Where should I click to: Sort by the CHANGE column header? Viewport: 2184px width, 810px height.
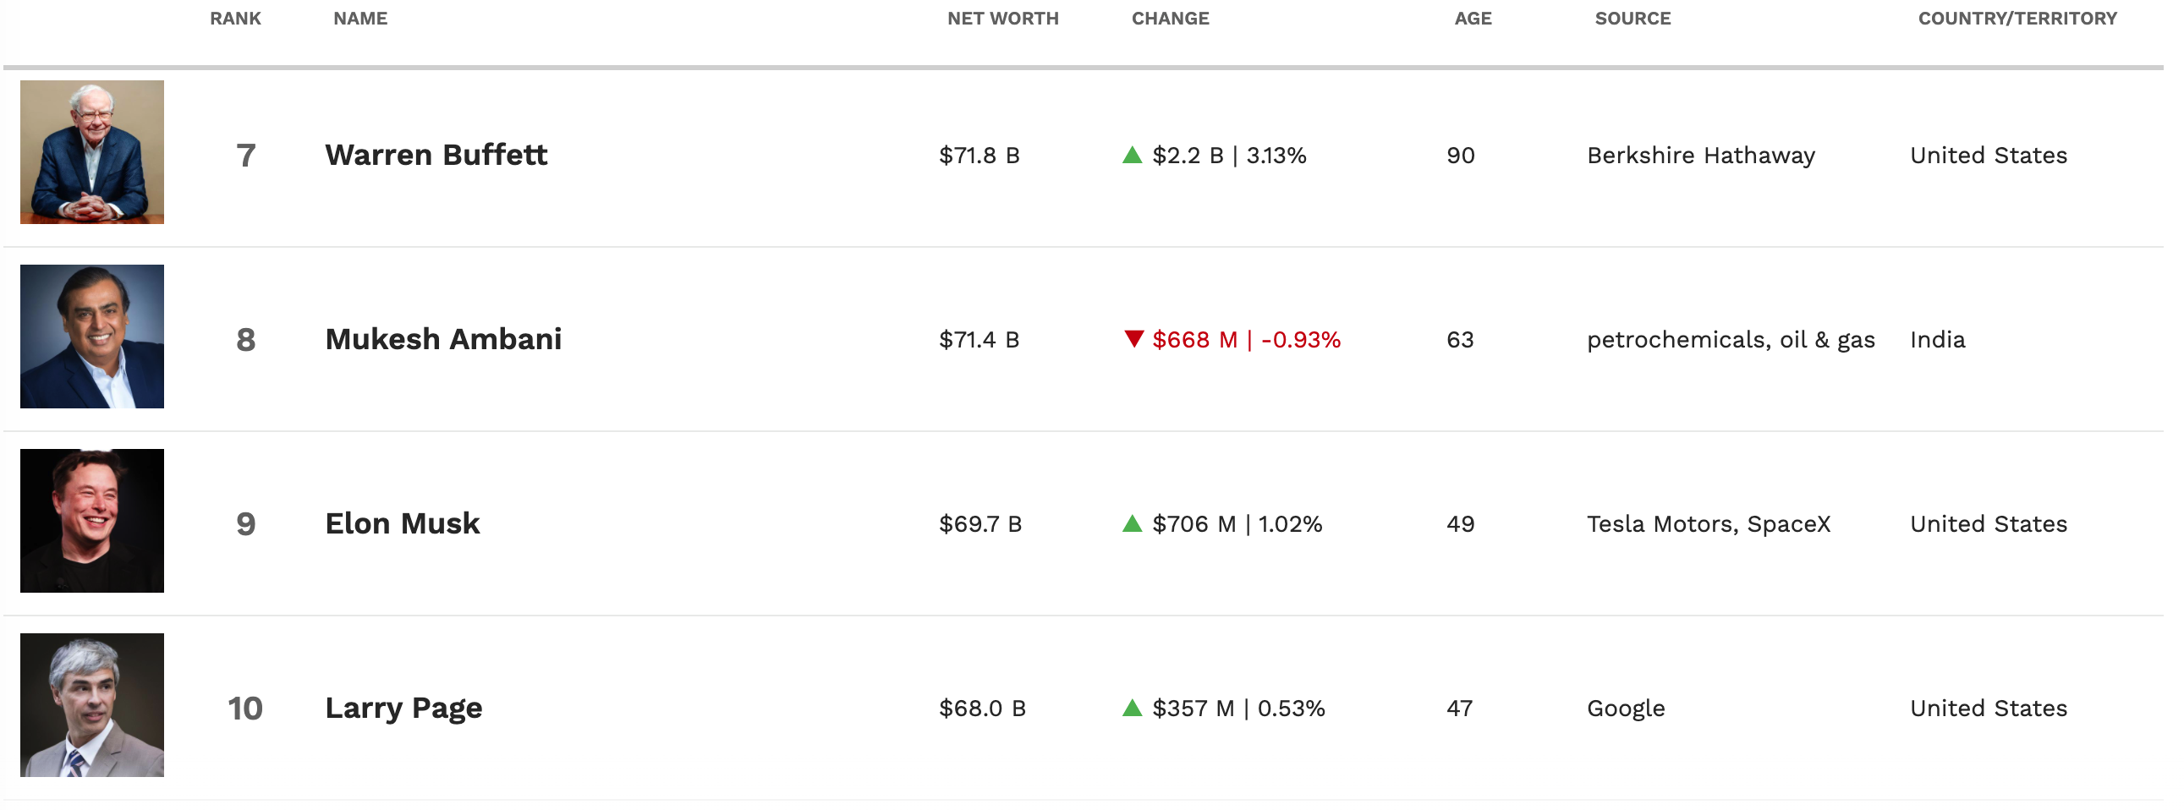[1170, 19]
